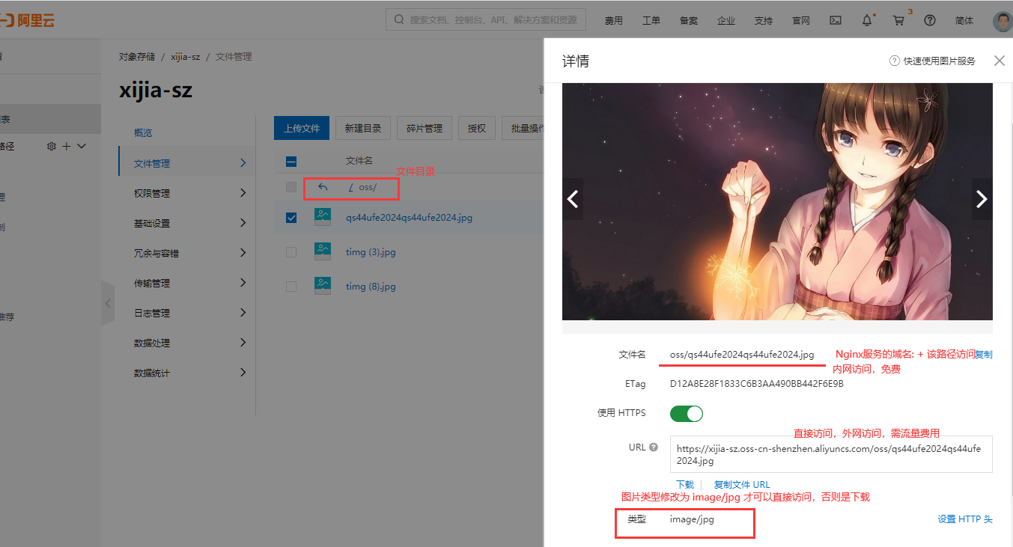
Task: Open the notification bell
Action: click(x=867, y=20)
